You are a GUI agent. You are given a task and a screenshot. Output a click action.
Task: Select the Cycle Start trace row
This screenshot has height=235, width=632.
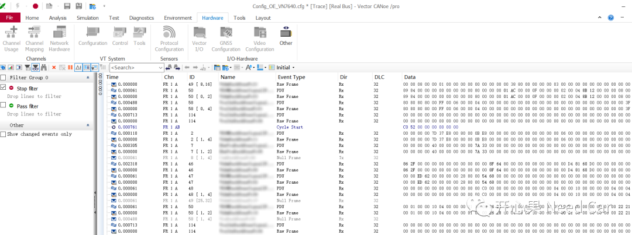[291, 127]
